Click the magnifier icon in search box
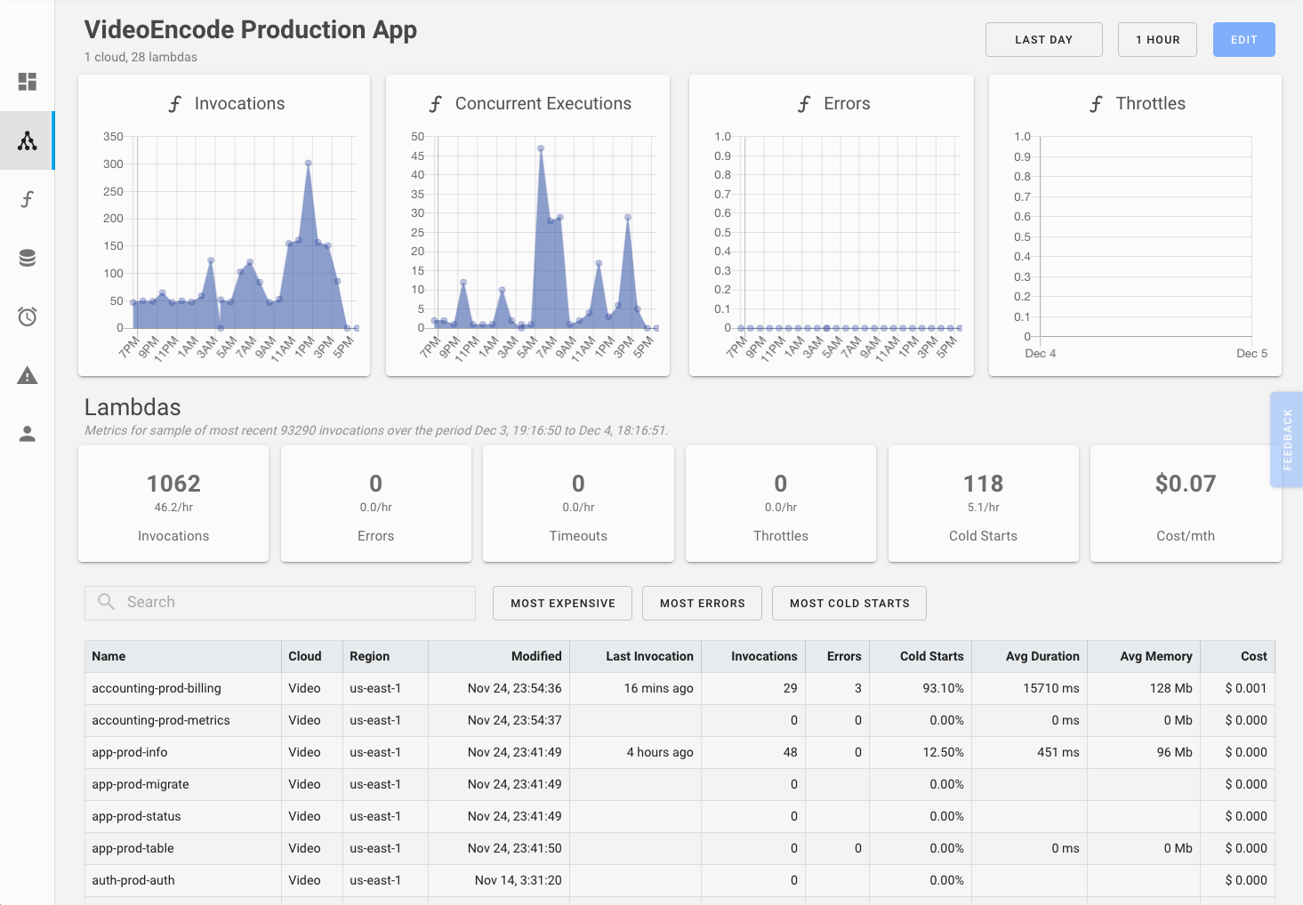Image resolution: width=1303 pixels, height=905 pixels. (x=107, y=602)
